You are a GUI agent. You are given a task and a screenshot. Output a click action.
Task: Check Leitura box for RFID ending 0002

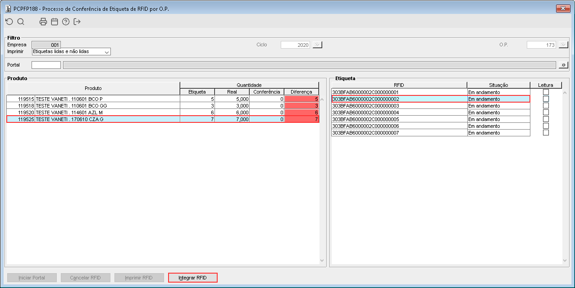coord(546,99)
